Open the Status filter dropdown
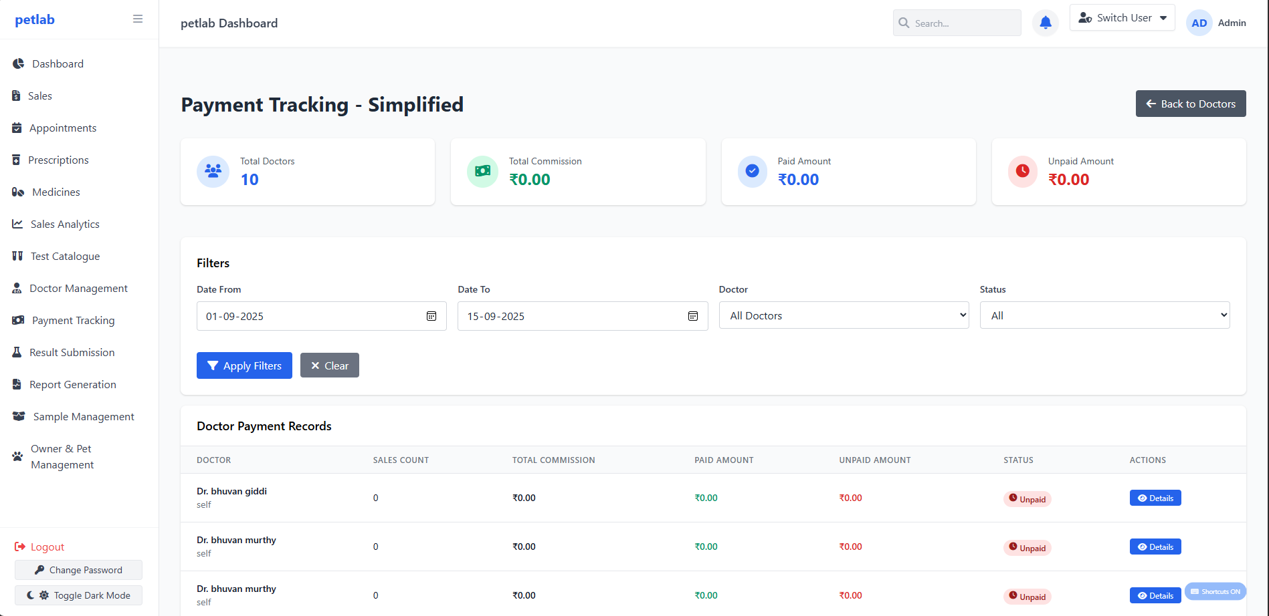The image size is (1269, 616). (x=1104, y=315)
